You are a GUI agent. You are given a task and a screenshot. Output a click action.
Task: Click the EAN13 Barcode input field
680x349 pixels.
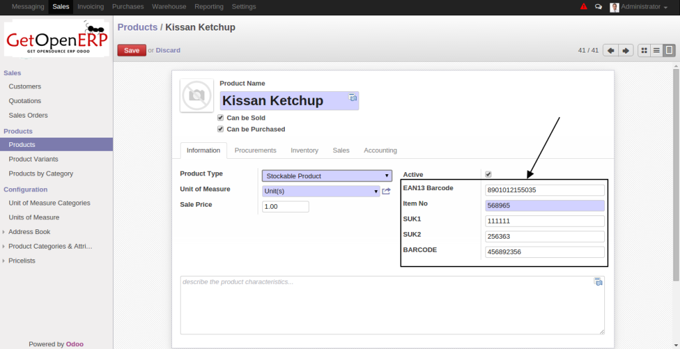[x=545, y=190]
